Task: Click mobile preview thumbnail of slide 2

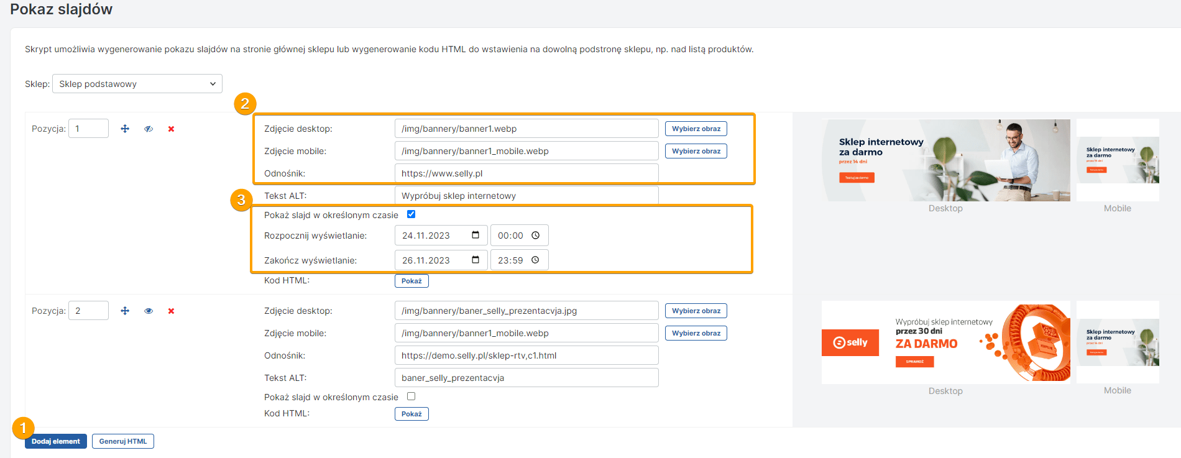Action: tap(1118, 342)
